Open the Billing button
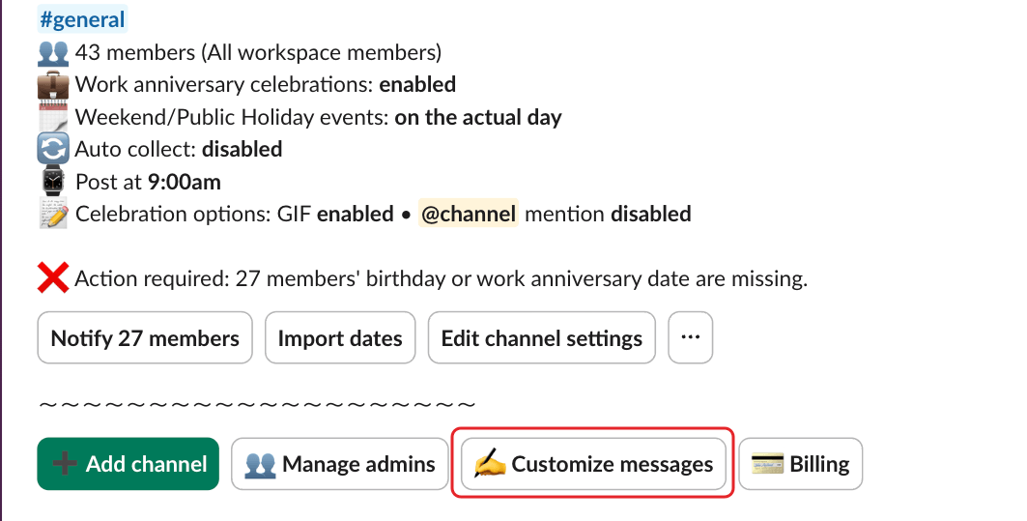Image resolution: width=1027 pixels, height=521 pixels. coord(800,464)
